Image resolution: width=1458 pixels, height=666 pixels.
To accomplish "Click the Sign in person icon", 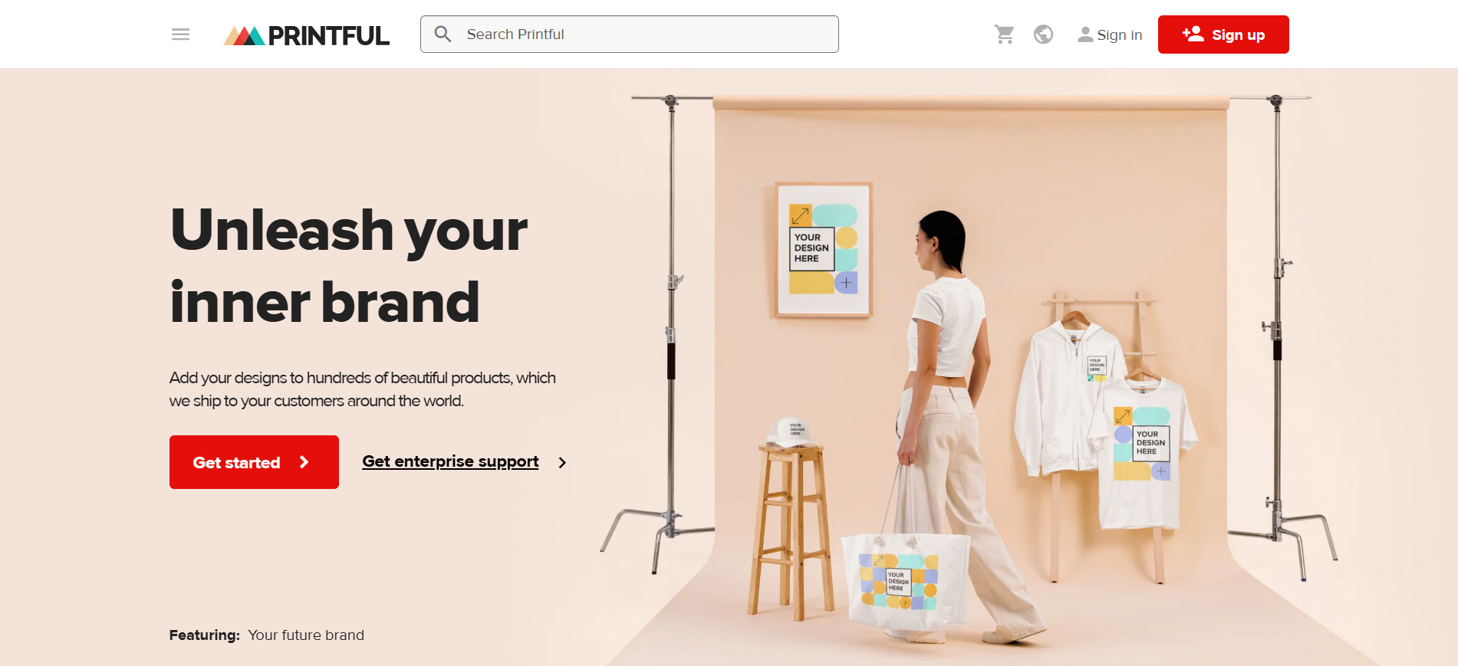I will 1085,34.
